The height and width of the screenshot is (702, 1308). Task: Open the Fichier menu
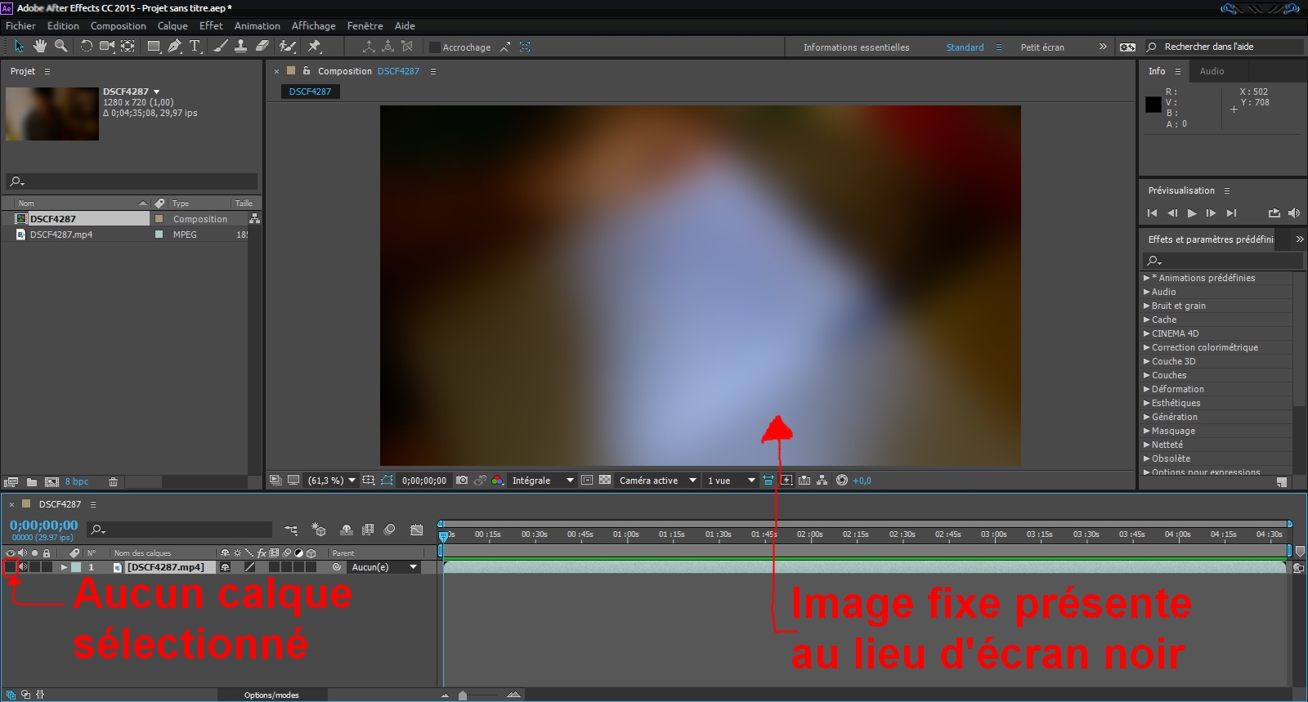coord(20,26)
